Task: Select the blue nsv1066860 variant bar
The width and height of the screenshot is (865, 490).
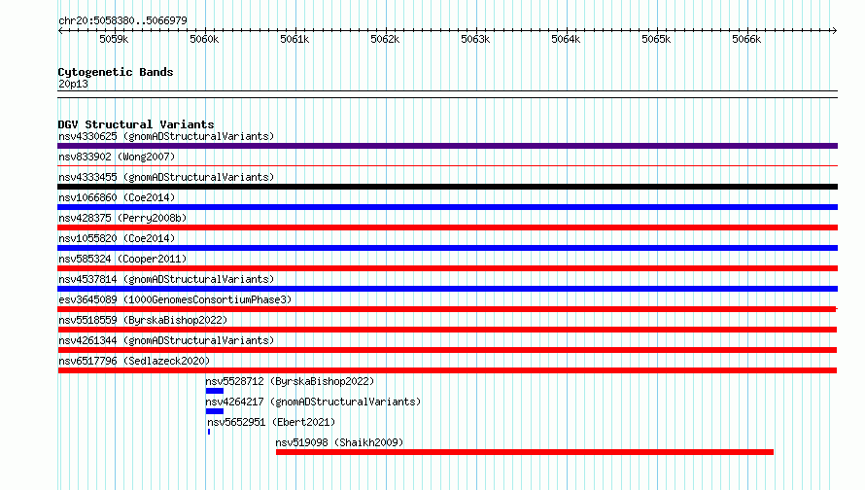Action: pyautogui.click(x=447, y=207)
